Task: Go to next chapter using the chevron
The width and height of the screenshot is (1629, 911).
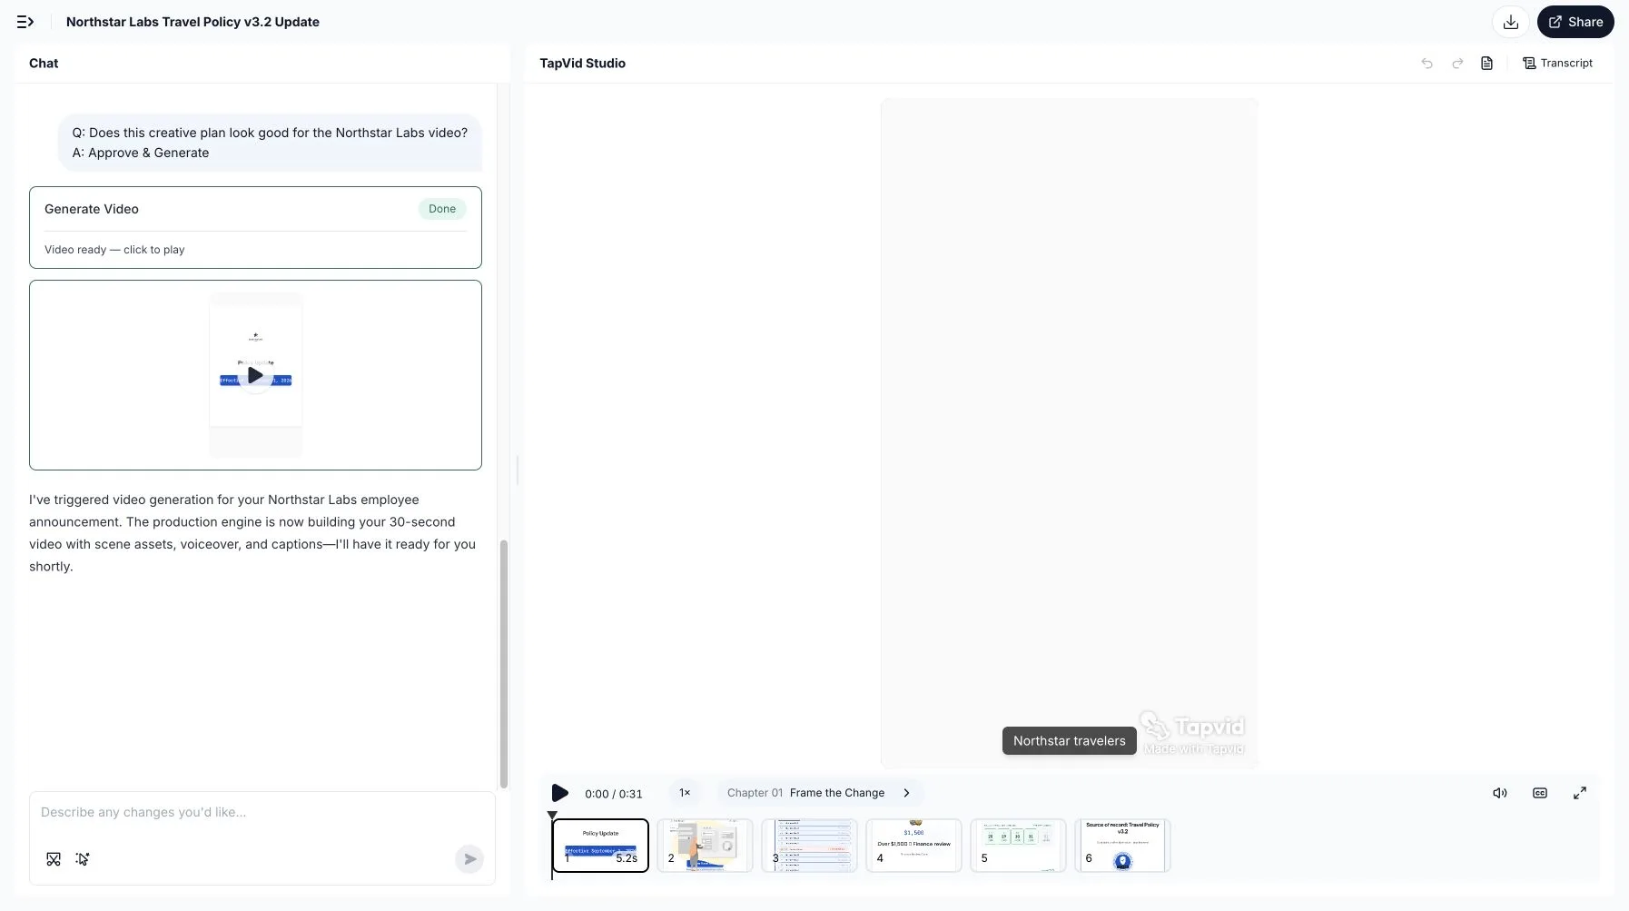Action: pyautogui.click(x=906, y=793)
